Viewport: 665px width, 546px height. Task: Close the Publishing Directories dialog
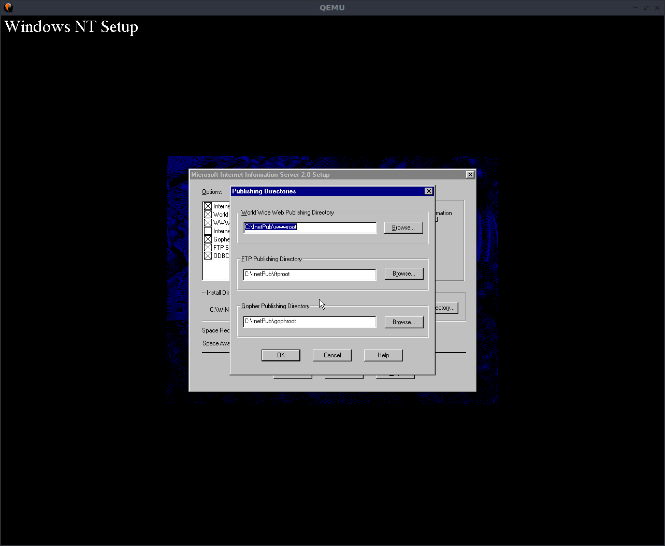click(x=428, y=191)
